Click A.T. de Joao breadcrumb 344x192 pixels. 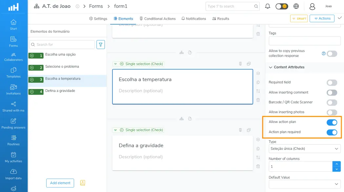point(56,6)
